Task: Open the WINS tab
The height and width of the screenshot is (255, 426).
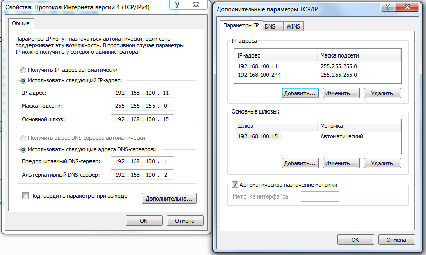Action: coord(293,26)
